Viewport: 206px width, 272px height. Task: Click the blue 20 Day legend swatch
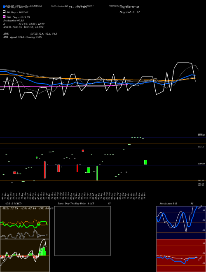[5, 7]
